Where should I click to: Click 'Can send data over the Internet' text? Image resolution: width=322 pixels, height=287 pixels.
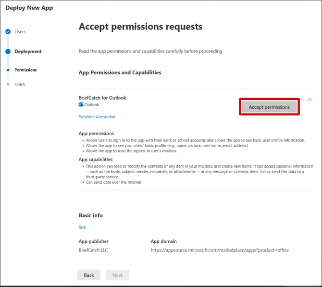[x=113, y=182]
